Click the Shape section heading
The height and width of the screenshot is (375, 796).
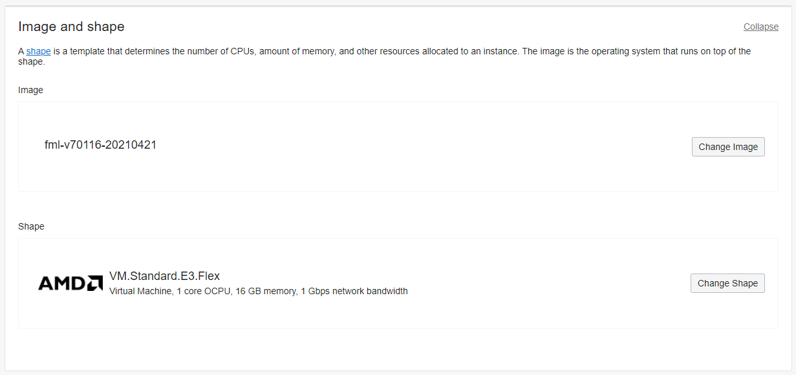tap(31, 226)
